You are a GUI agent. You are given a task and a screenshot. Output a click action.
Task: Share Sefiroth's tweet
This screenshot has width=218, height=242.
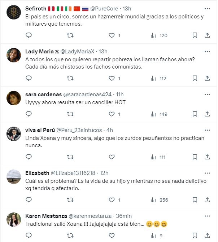[207, 35]
